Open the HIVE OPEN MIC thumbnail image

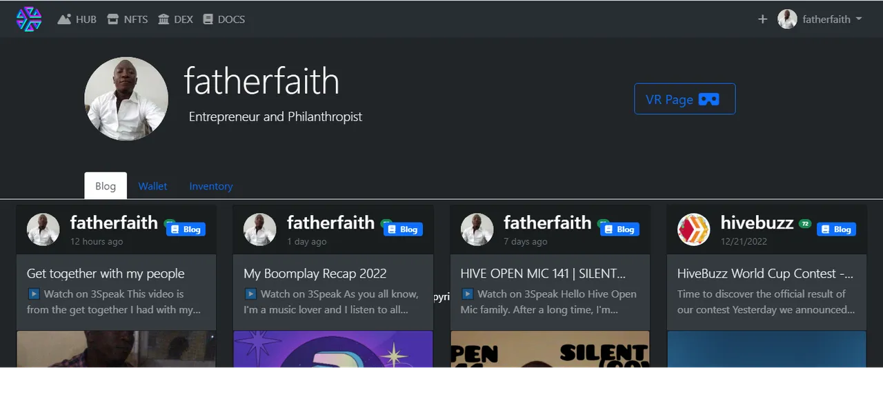[550, 349]
